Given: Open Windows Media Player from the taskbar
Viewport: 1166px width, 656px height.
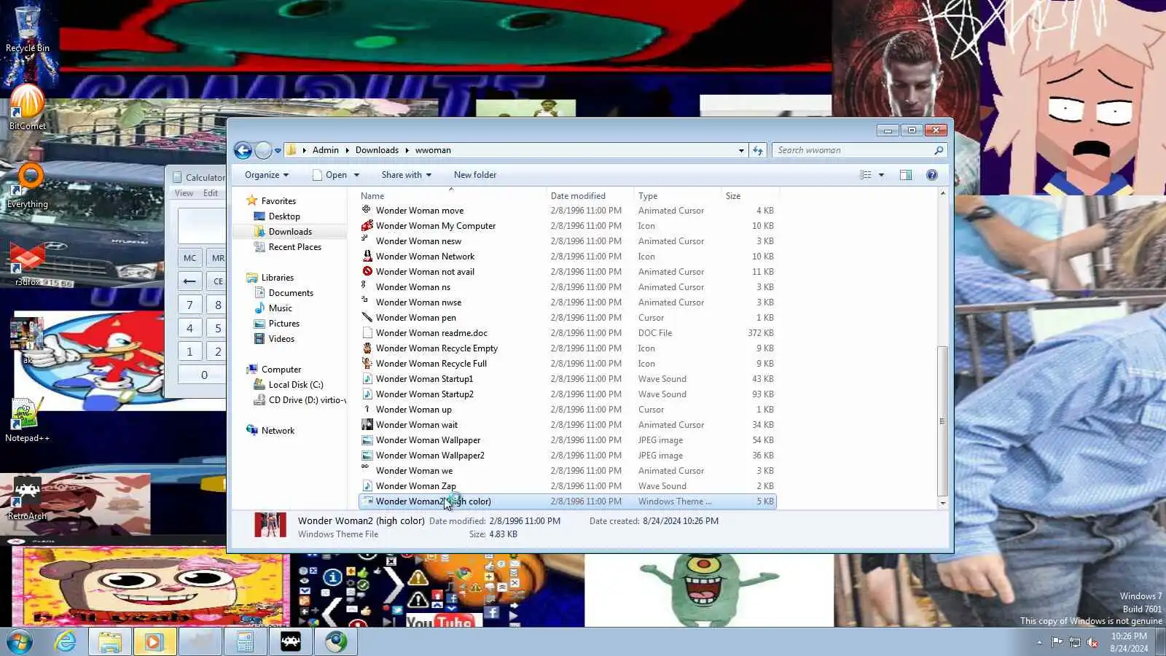Looking at the screenshot, I should [x=154, y=642].
